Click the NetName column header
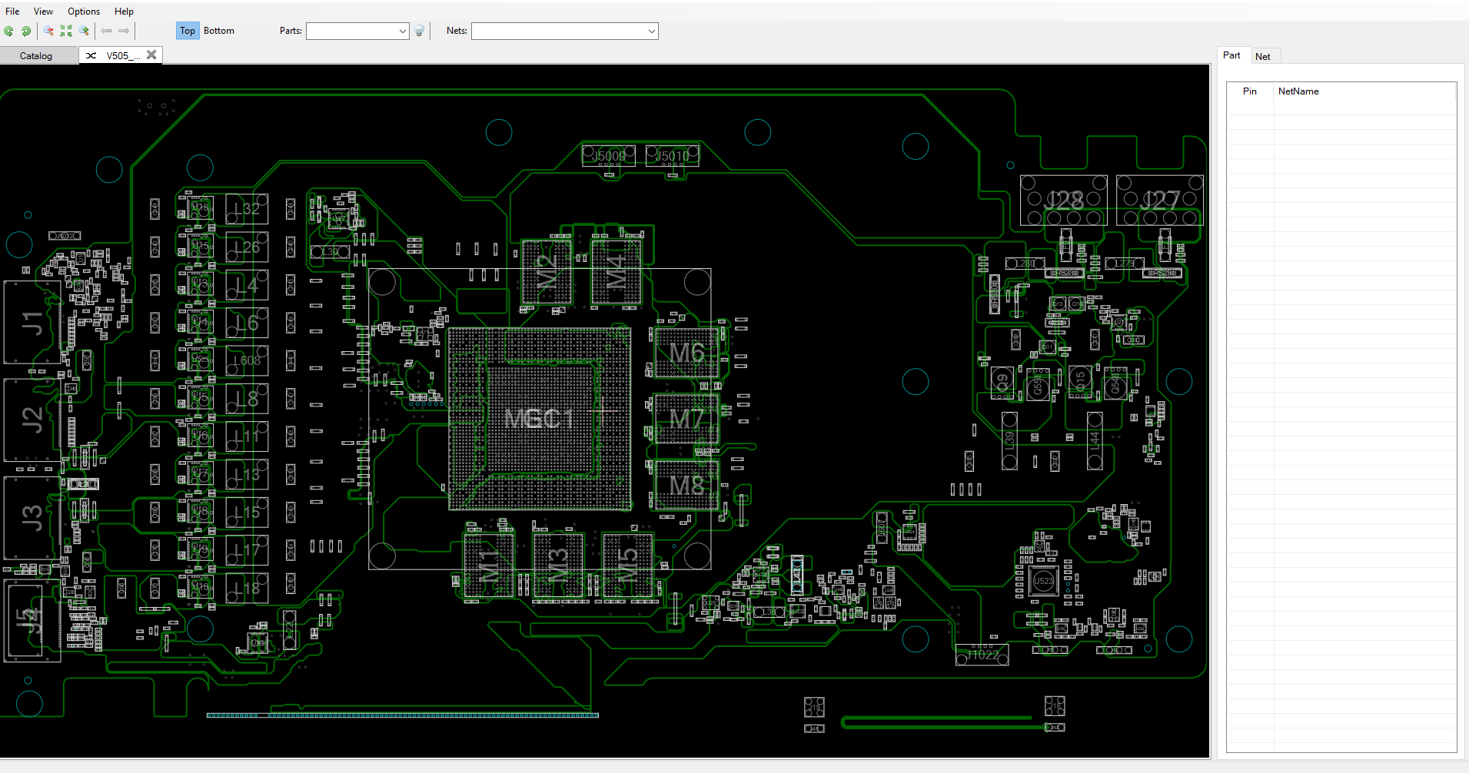 click(1298, 91)
